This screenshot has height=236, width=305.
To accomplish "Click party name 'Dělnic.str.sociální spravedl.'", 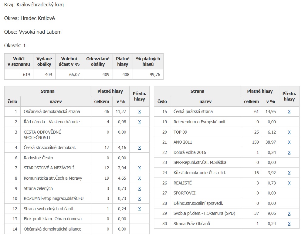I will click(198, 203).
